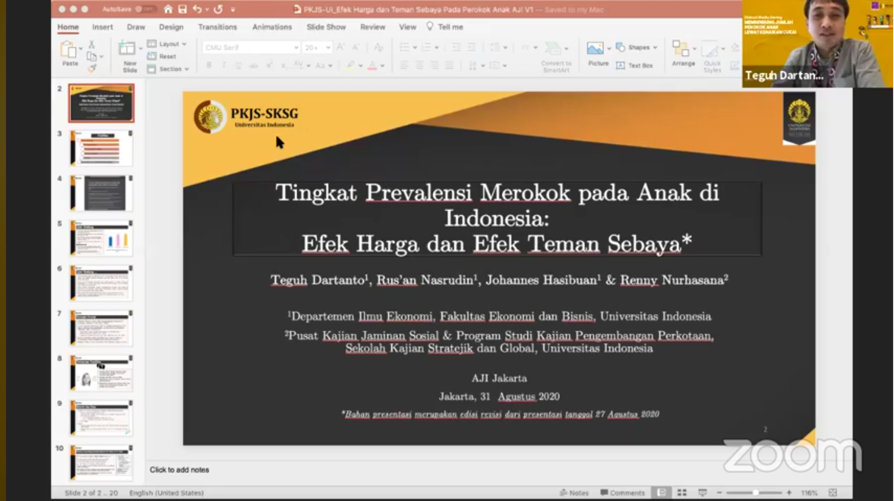Open the Transitions ribbon tab

click(x=217, y=27)
